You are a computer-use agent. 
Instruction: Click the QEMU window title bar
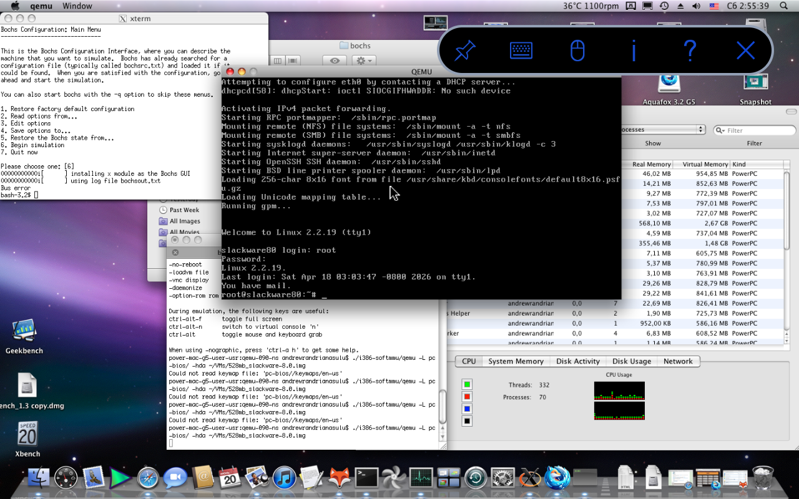coord(421,72)
